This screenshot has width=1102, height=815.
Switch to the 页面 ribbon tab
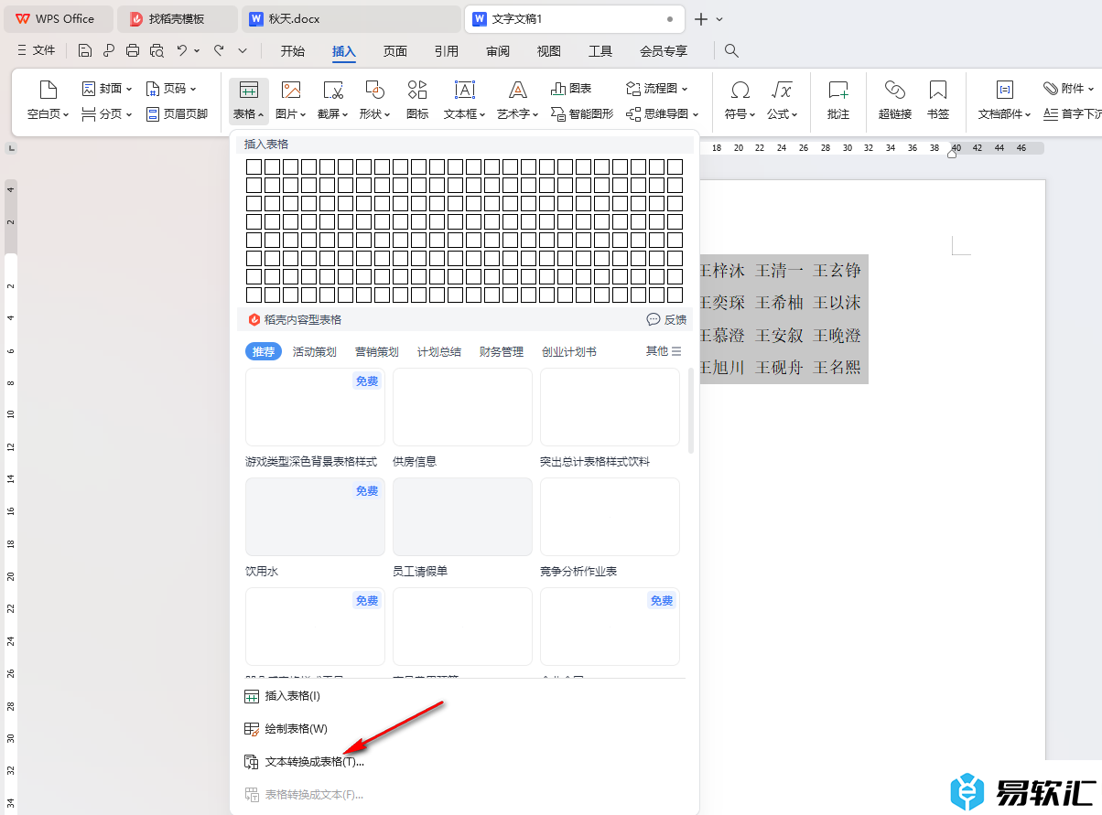coord(395,51)
